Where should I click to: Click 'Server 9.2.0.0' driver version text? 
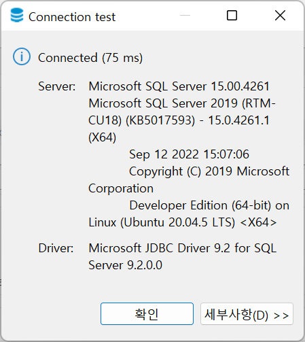126,265
